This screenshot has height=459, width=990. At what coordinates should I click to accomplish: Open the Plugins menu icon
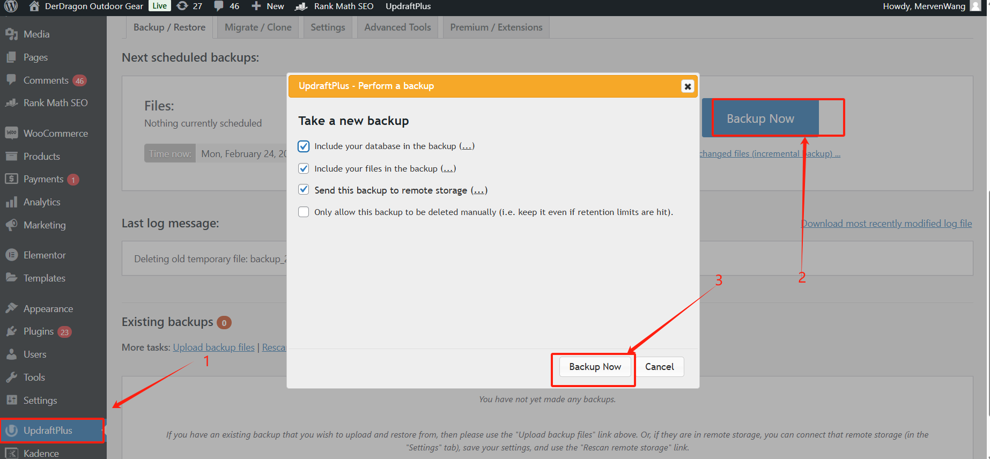tap(11, 331)
